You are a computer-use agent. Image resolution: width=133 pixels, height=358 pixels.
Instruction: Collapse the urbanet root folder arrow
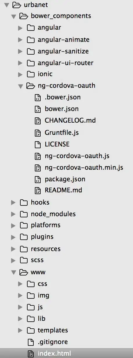point(6,5)
